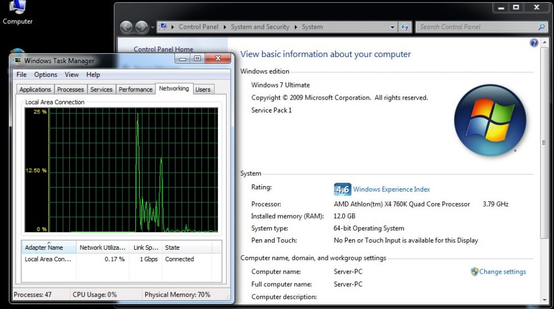Click the Local Area Connection network graph
554x309 pixels.
[x=121, y=170]
